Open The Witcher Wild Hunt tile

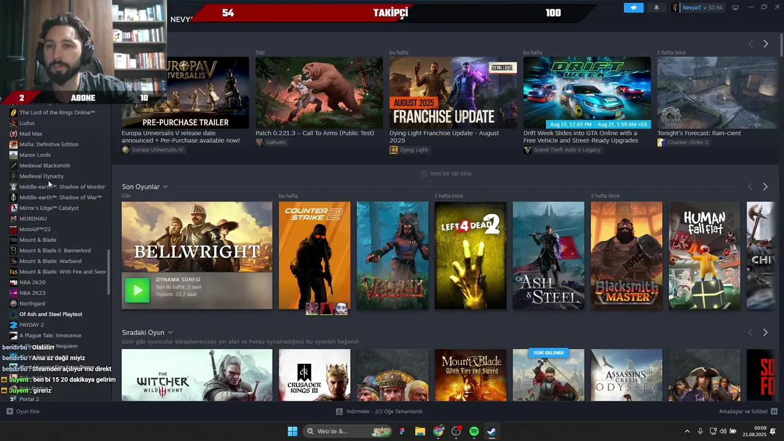(x=197, y=375)
